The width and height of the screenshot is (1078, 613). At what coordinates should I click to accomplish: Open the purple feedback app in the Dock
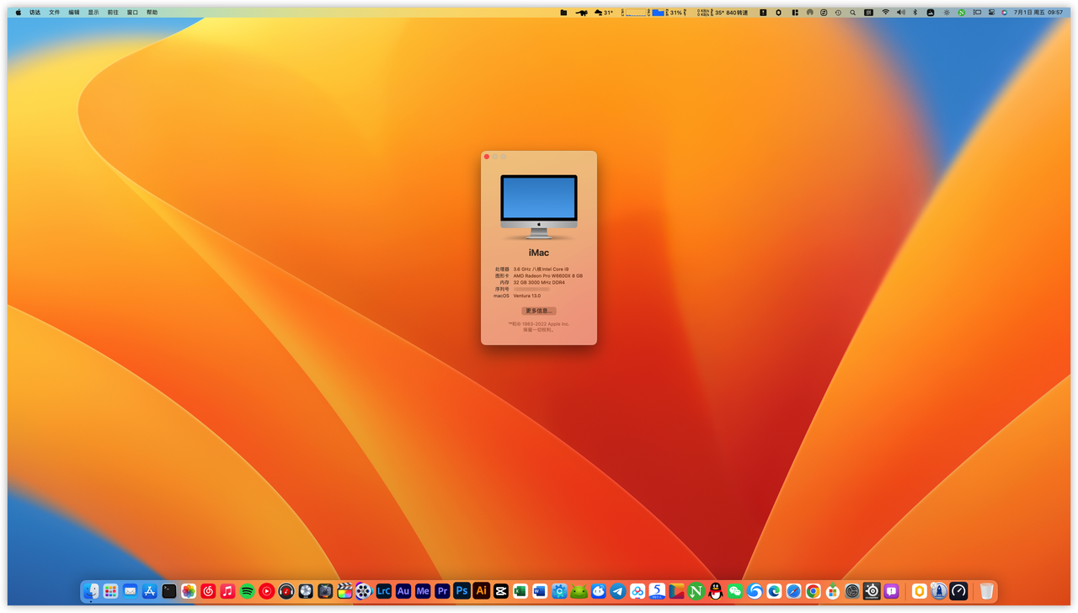[891, 591]
